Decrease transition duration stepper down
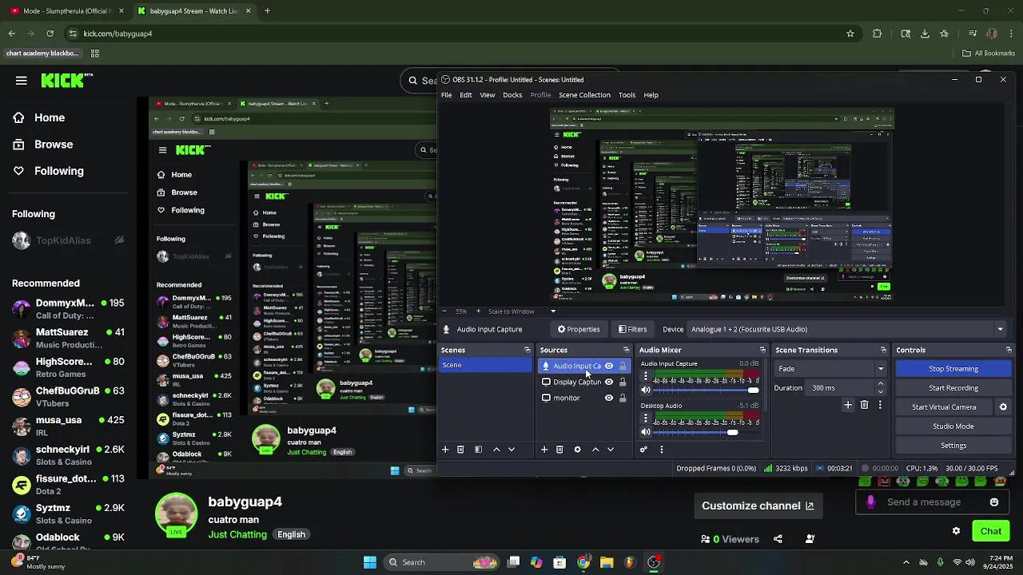 click(x=881, y=391)
